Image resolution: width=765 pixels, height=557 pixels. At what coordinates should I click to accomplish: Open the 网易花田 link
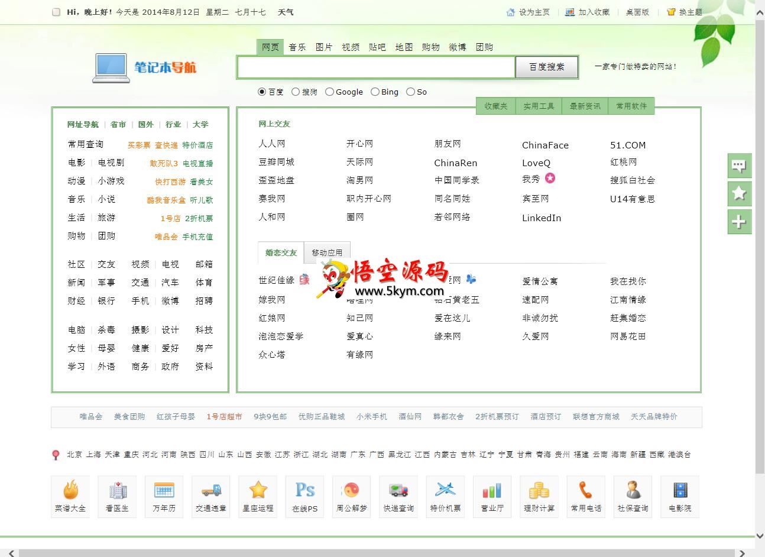(x=628, y=336)
